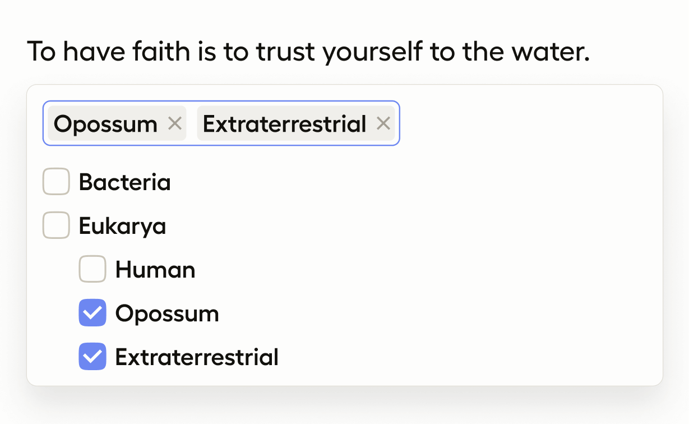This screenshot has width=689, height=424.
Task: Click the Opossum label in the list
Action: pos(167,313)
